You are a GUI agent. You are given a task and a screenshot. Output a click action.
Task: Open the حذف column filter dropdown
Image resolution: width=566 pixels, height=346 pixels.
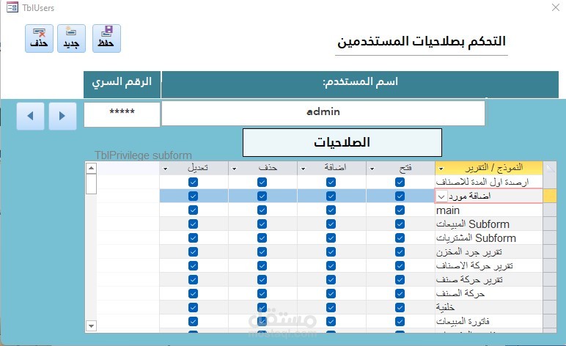pos(235,169)
